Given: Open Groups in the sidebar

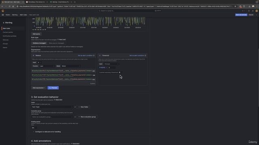Looking at the screenshot, I should point(5,44).
